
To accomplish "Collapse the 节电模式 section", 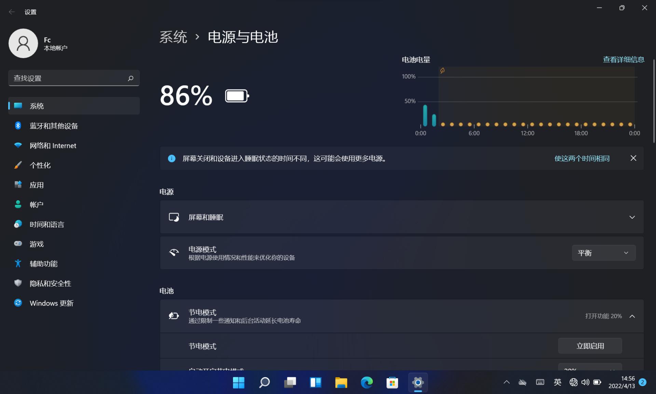I will coord(632,316).
